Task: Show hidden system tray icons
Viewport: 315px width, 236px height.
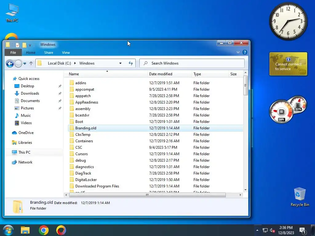Action: 257,230
